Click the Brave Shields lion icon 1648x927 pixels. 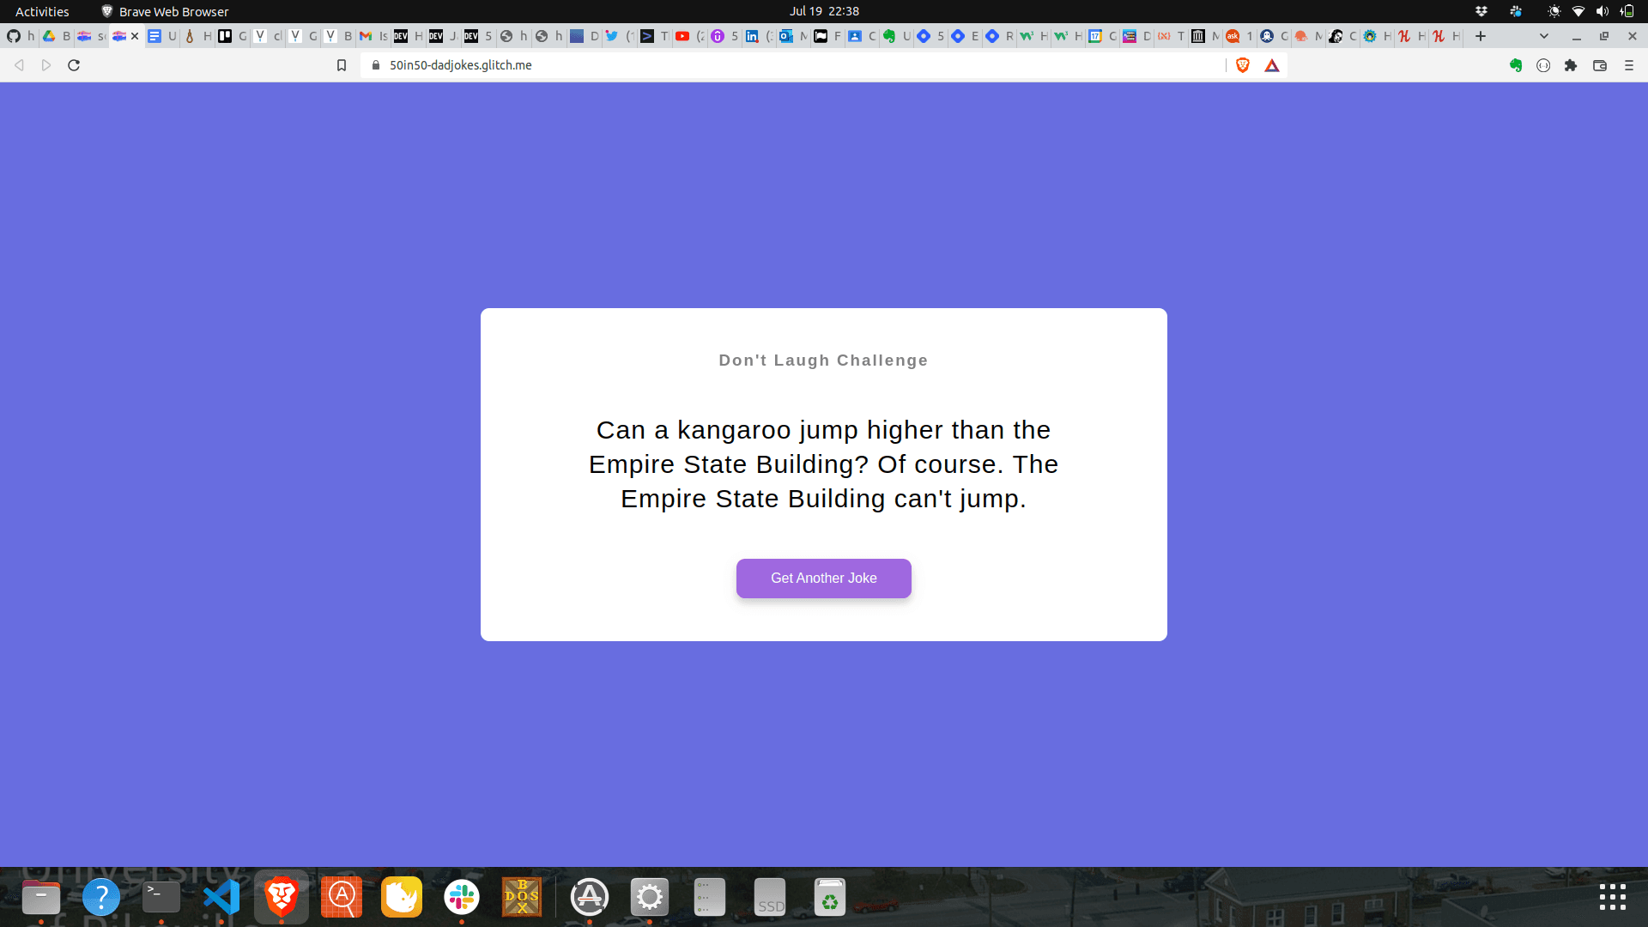pos(1242,65)
